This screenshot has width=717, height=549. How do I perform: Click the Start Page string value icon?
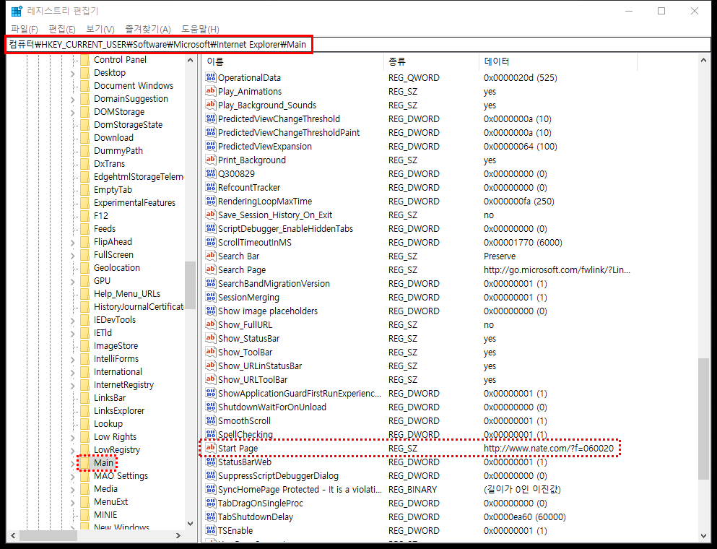click(x=210, y=448)
